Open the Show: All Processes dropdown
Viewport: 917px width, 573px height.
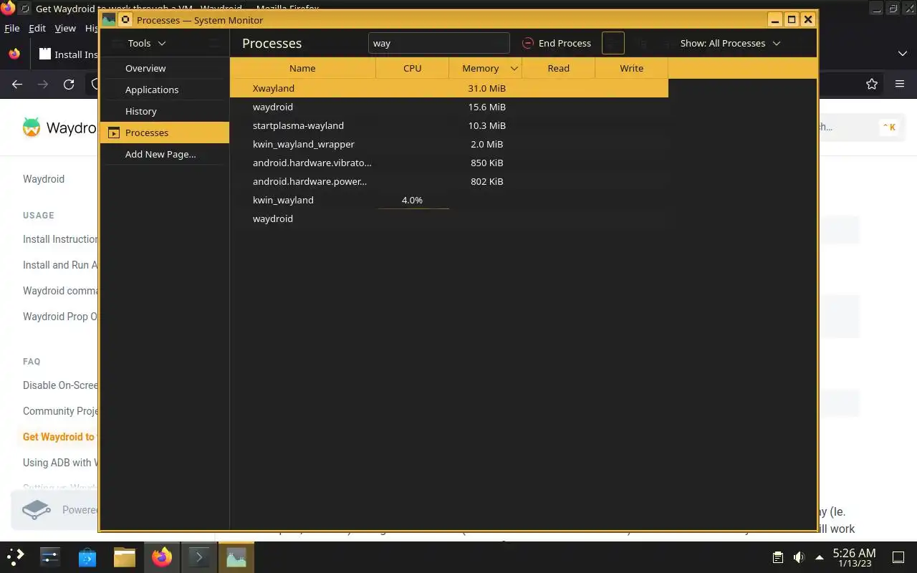click(x=730, y=43)
